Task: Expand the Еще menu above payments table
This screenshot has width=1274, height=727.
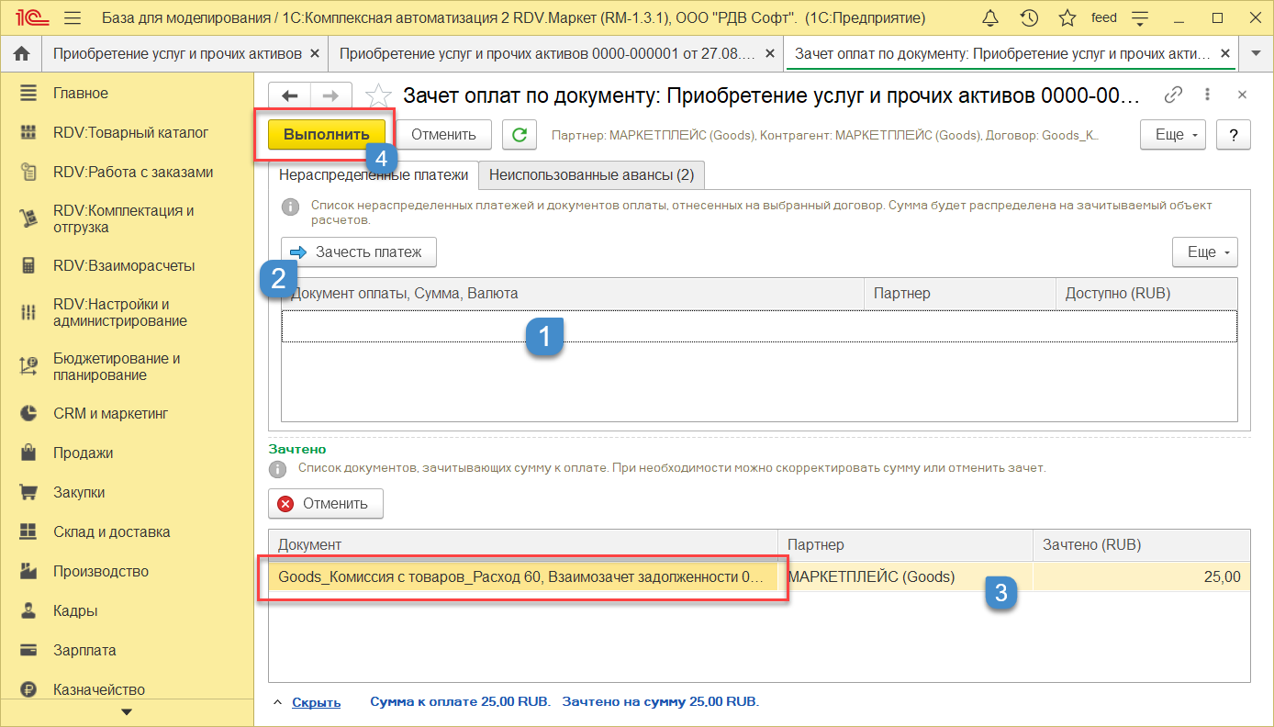Action: pos(1205,252)
